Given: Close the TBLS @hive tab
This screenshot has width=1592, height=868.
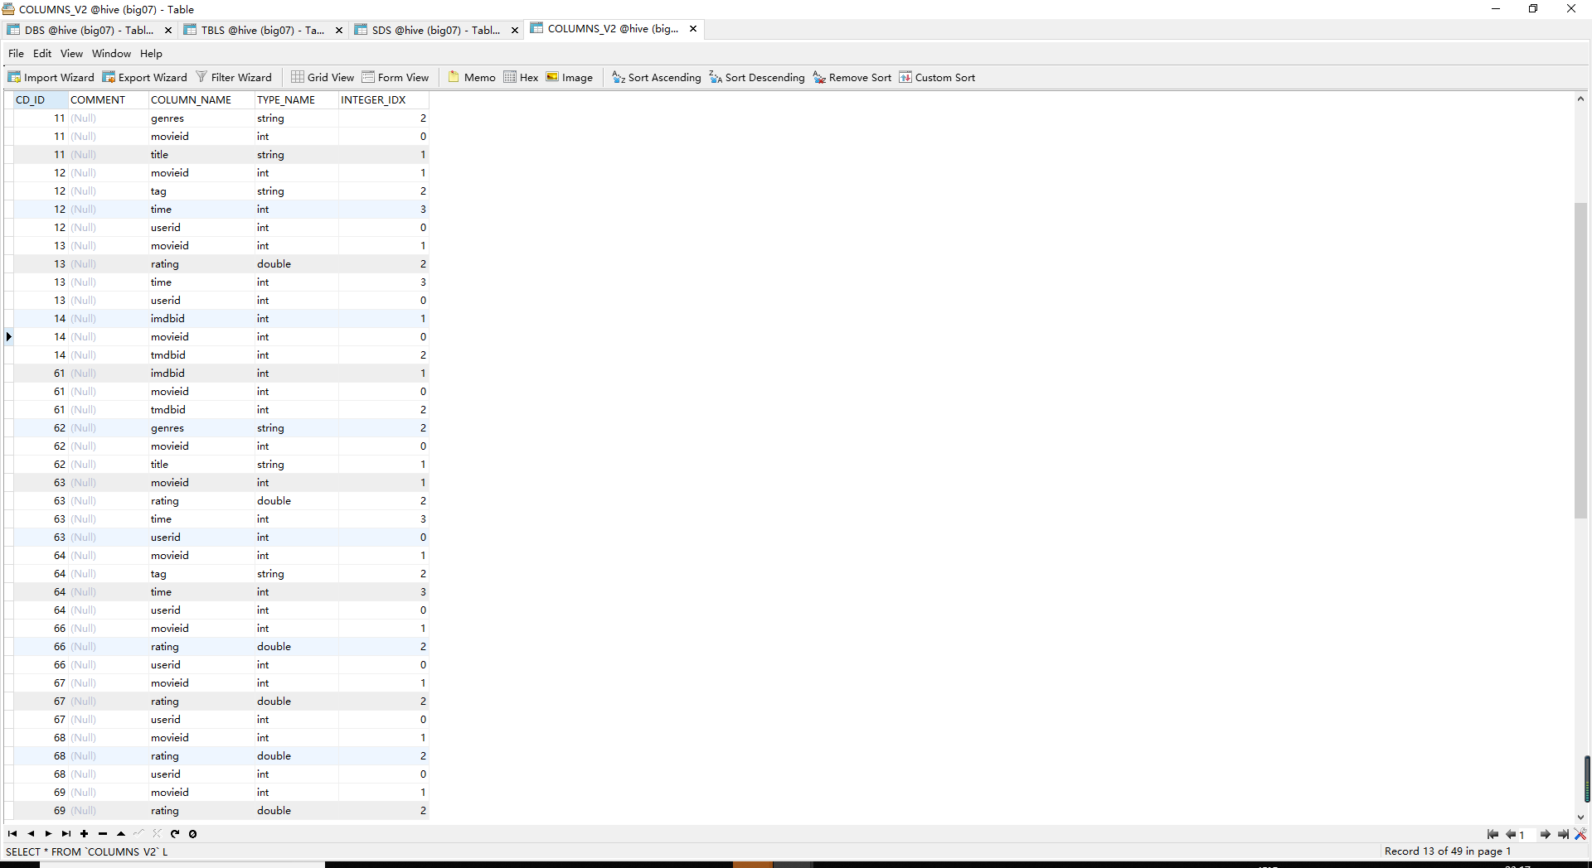Looking at the screenshot, I should [338, 30].
